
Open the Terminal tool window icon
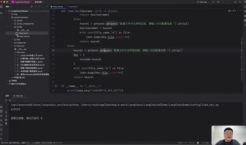(2, 130)
